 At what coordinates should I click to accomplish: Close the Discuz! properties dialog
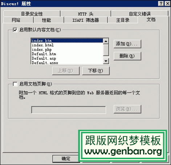pos(168,4)
